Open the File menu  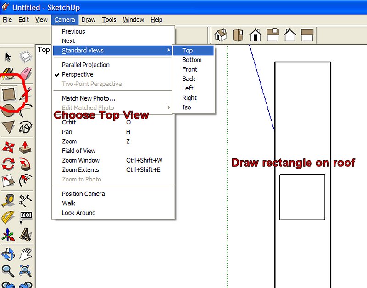tap(7, 20)
